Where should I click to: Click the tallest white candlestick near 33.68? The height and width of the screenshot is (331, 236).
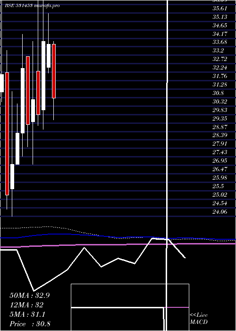point(43,76)
